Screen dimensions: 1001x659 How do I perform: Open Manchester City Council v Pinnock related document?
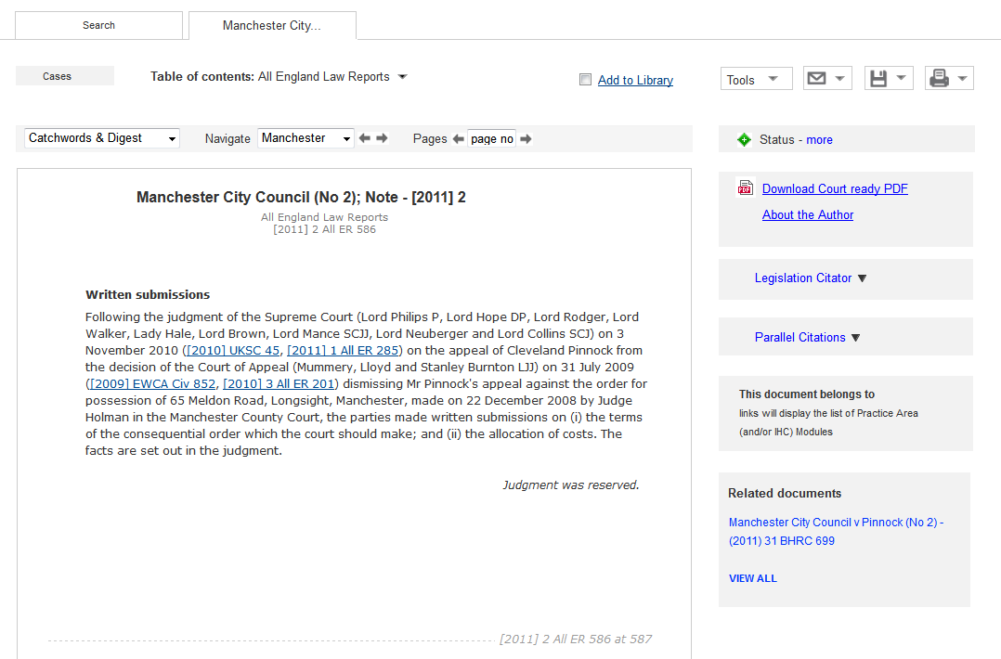(837, 532)
